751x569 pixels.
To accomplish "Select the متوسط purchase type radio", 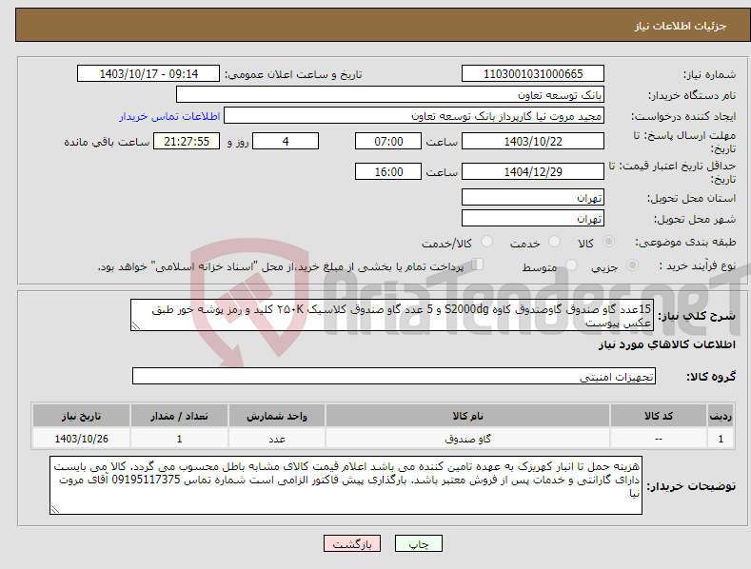I will point(571,265).
